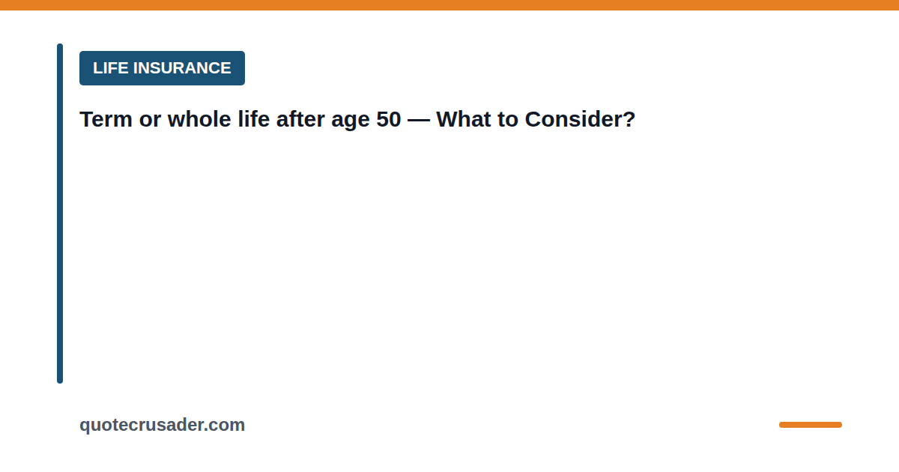Click the short orange accent line

pyautogui.click(x=811, y=425)
